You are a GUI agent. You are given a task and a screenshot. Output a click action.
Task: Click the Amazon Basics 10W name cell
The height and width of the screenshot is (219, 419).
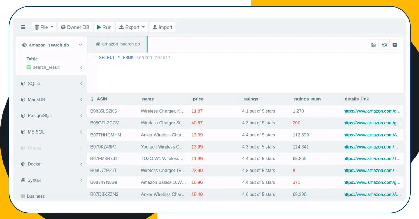pyautogui.click(x=163, y=182)
